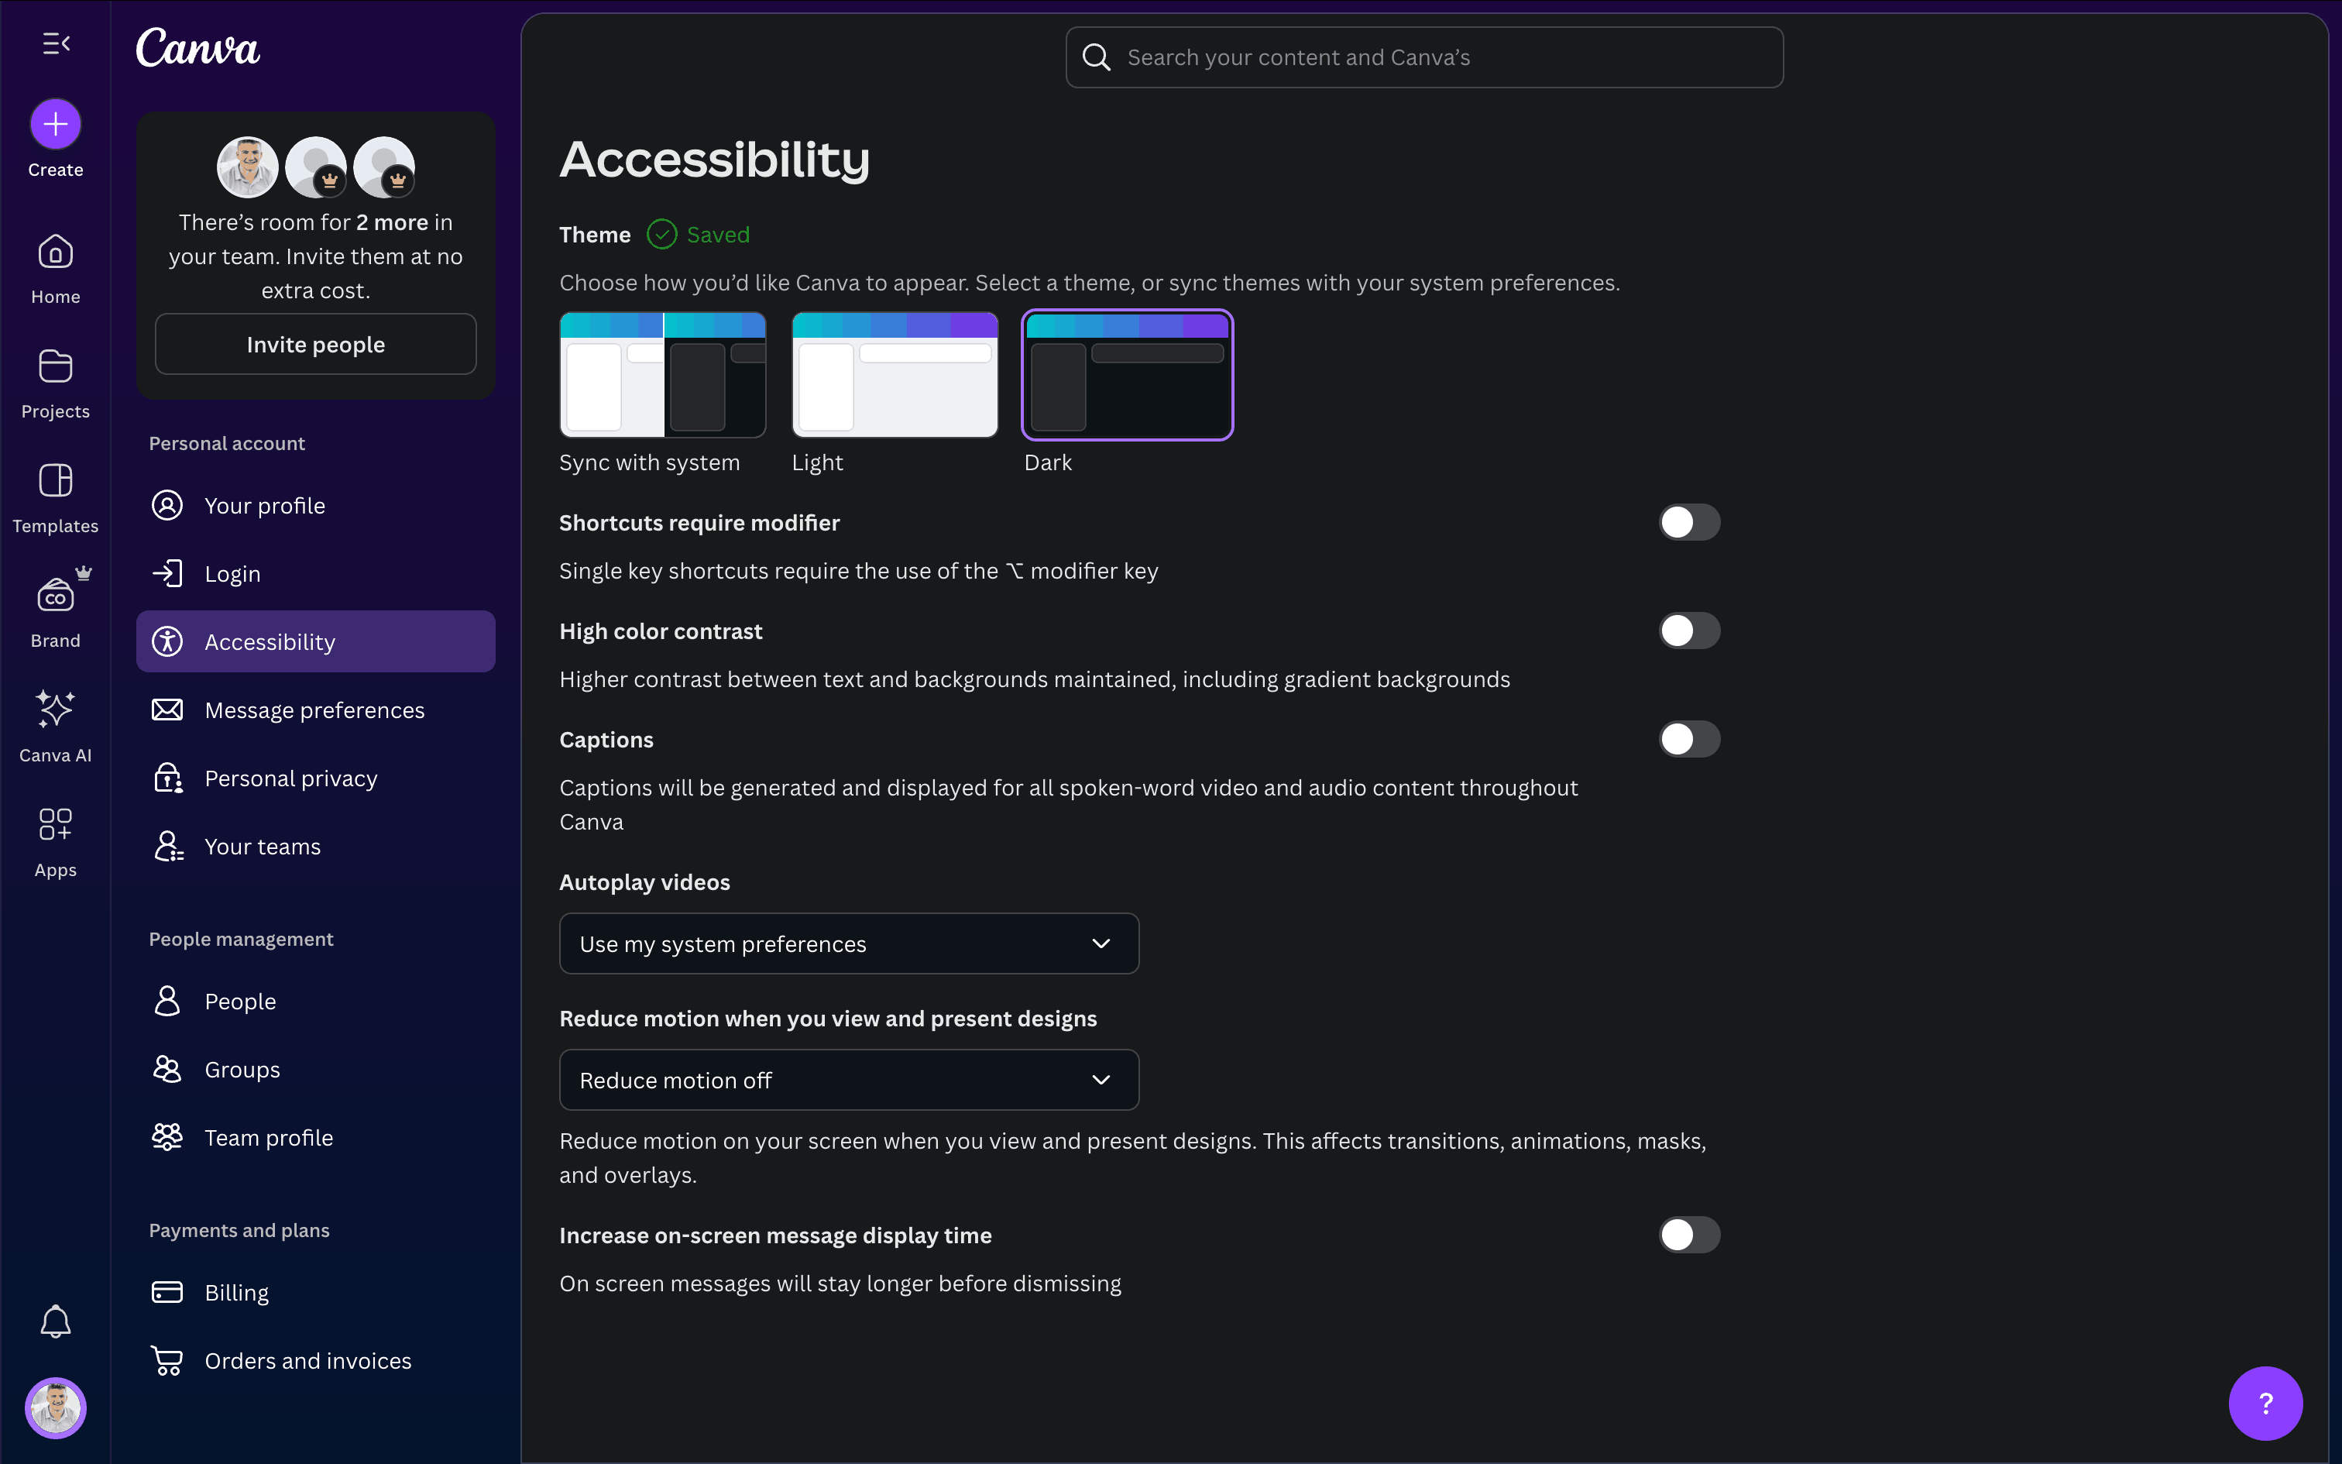Open the Home section icon
The width and height of the screenshot is (2342, 1464).
(55, 253)
